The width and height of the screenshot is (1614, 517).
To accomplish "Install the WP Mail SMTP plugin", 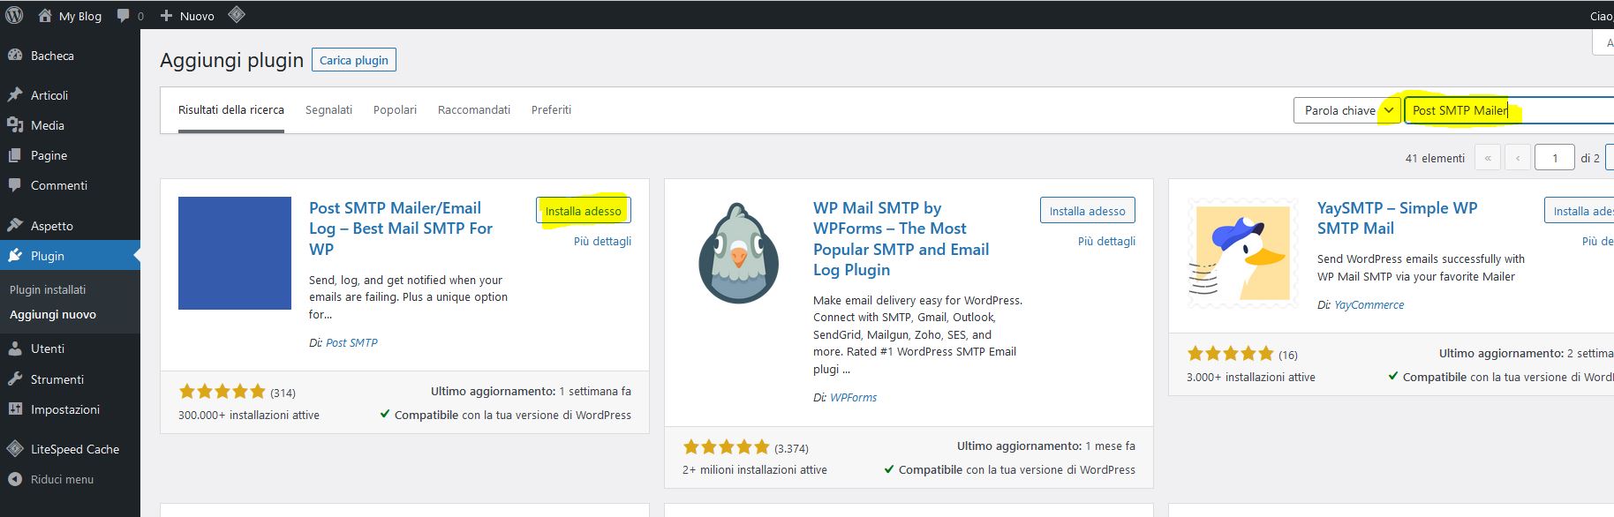I will click(1088, 211).
